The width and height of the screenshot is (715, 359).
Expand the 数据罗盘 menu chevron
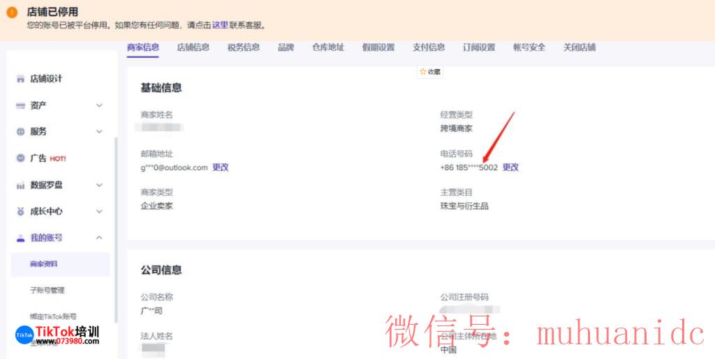(x=99, y=185)
